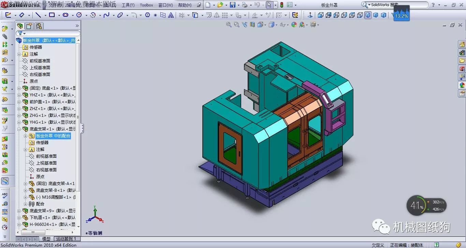Select the Spline sketch tool
466x248 pixels.
tap(106, 15)
